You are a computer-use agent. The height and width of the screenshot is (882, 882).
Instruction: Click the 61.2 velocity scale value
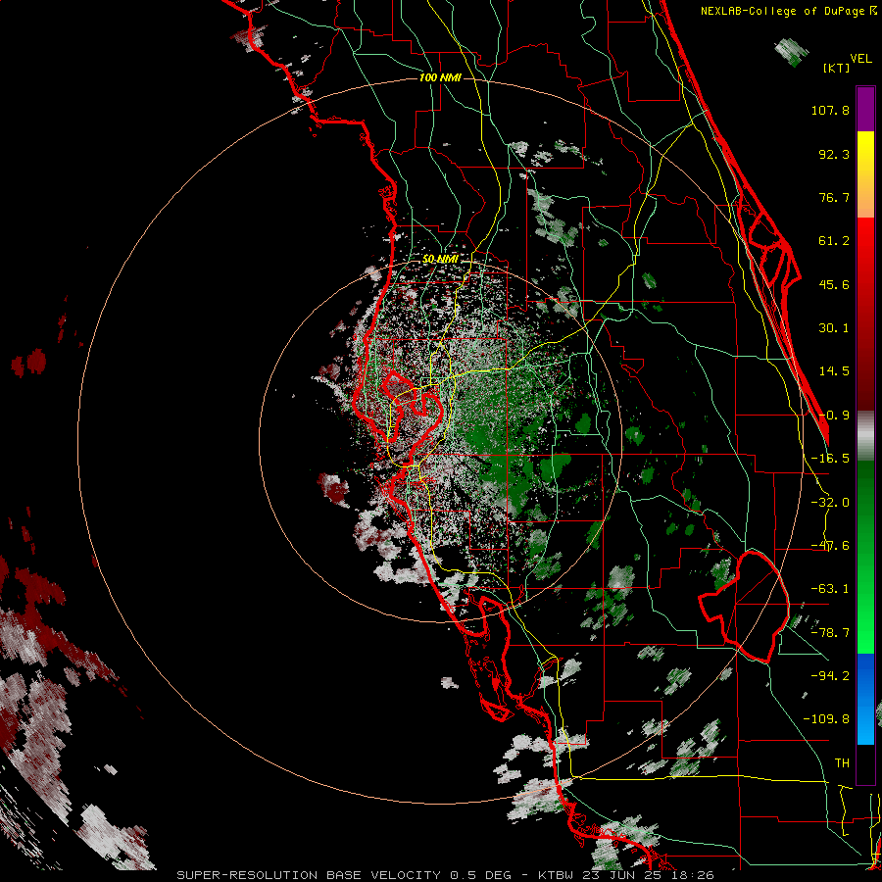pyautogui.click(x=834, y=241)
